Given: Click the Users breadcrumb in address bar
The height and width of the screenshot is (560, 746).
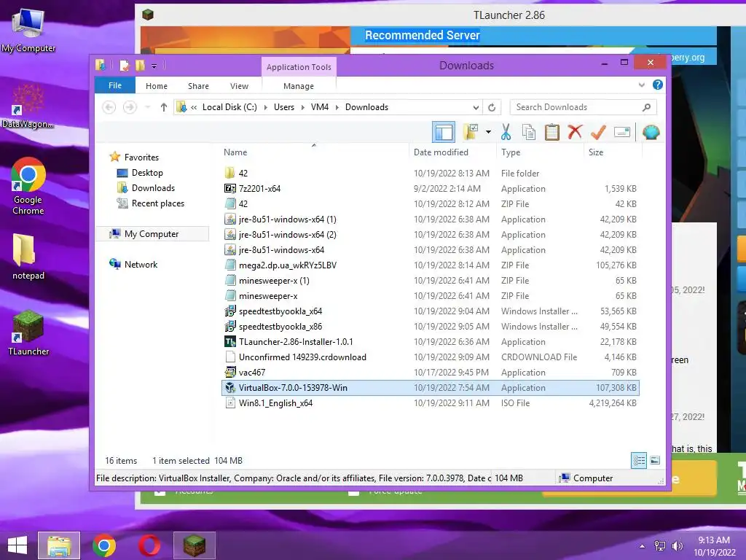Looking at the screenshot, I should pyautogui.click(x=284, y=107).
